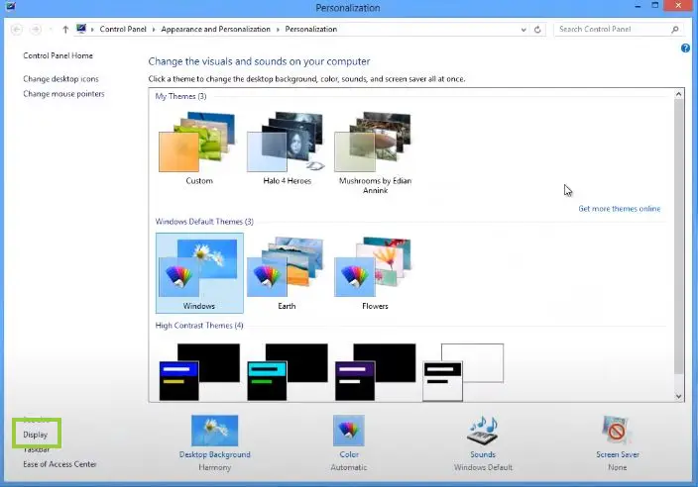
Task: Click the Color text link
Action: click(x=349, y=454)
